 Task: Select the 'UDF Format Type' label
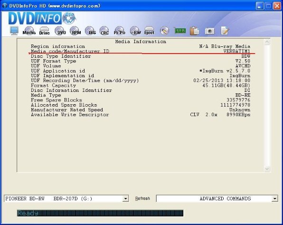pyautogui.click(x=54, y=61)
